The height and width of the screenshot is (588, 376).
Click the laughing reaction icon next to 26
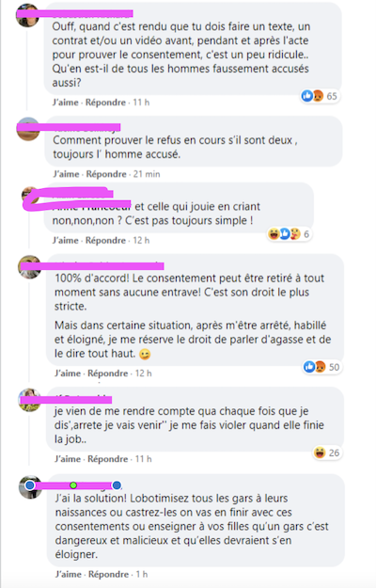320,453
